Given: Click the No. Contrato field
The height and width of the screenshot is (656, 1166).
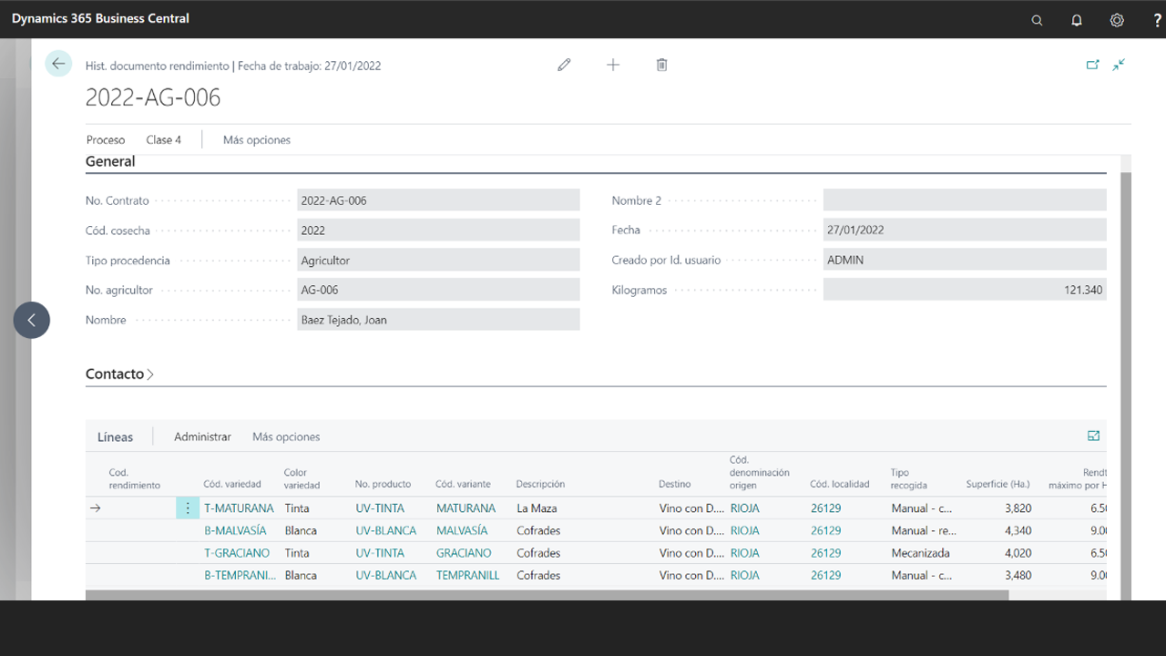Looking at the screenshot, I should pos(438,200).
